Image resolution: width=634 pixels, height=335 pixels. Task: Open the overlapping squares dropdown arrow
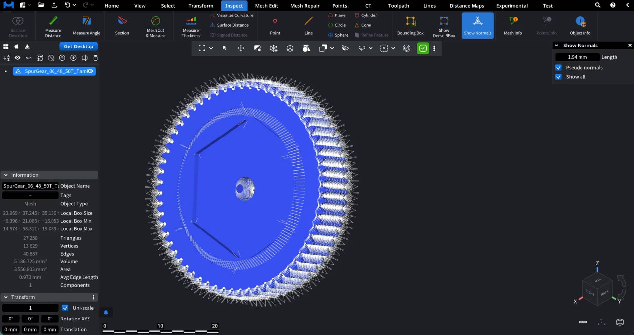[x=332, y=48]
